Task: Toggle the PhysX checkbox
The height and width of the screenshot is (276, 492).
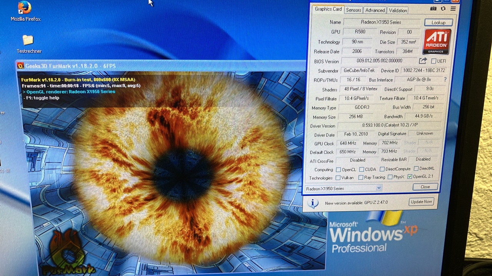Action: [x=390, y=177]
